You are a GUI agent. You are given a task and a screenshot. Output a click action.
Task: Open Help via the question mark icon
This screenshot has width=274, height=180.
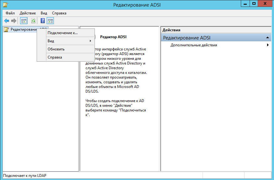click(43, 21)
